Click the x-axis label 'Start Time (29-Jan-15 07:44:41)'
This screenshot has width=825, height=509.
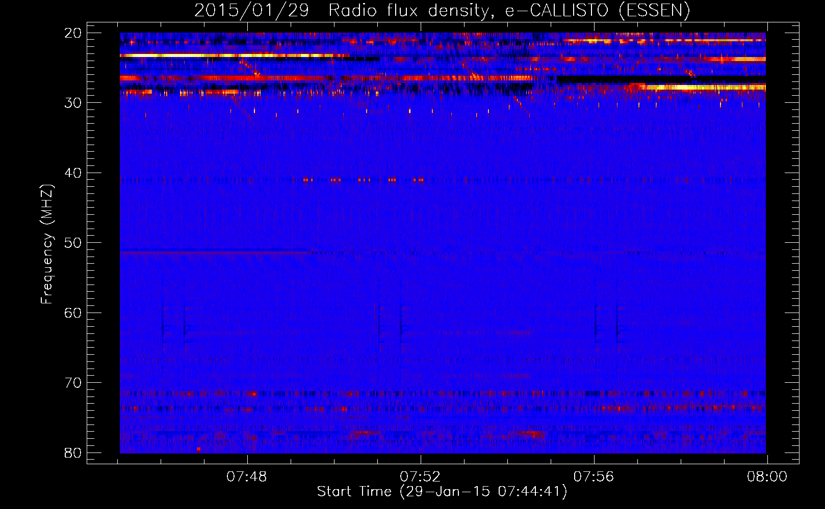[x=442, y=492]
